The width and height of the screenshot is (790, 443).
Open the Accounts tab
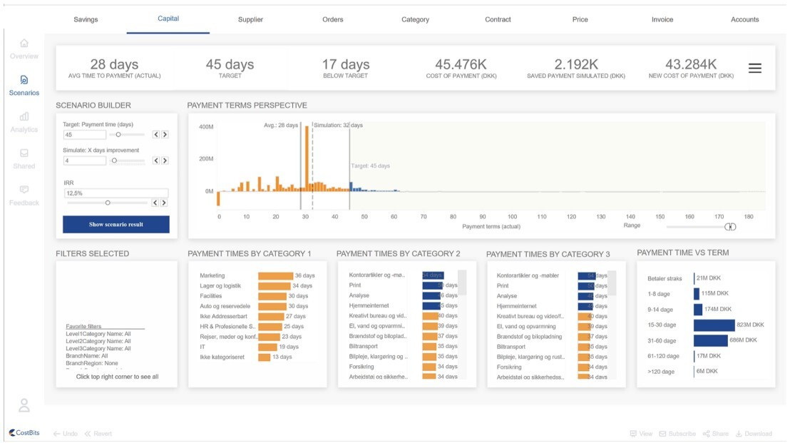click(744, 20)
